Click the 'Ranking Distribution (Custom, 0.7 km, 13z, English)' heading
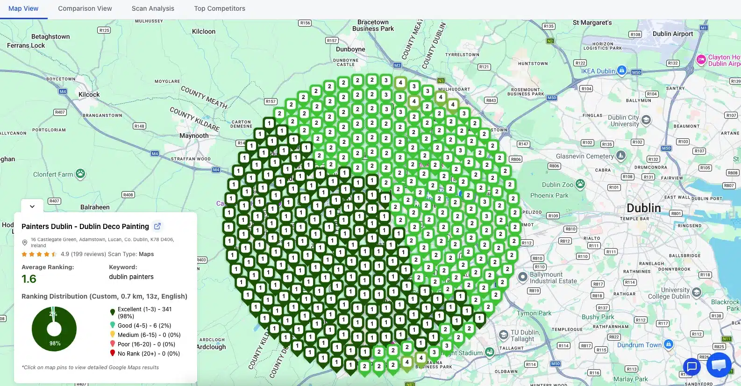This screenshot has width=741, height=386. (104, 296)
